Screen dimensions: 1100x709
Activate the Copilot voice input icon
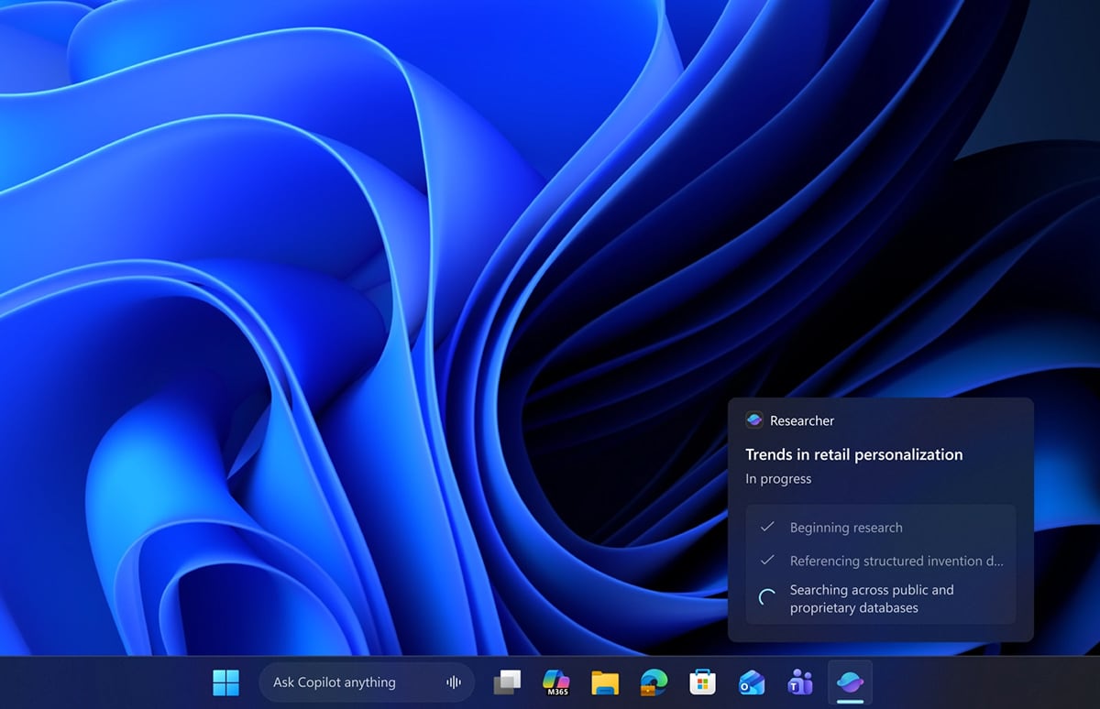[453, 682]
